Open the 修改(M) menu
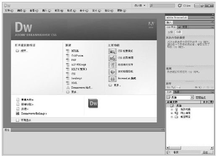Image resolution: width=216 pixels, height=156 pixels. [59, 10]
